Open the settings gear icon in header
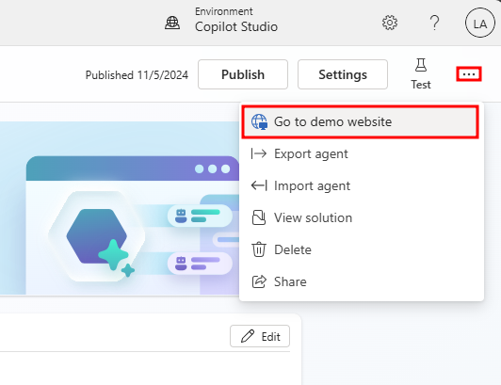The height and width of the screenshot is (385, 501). (x=390, y=23)
